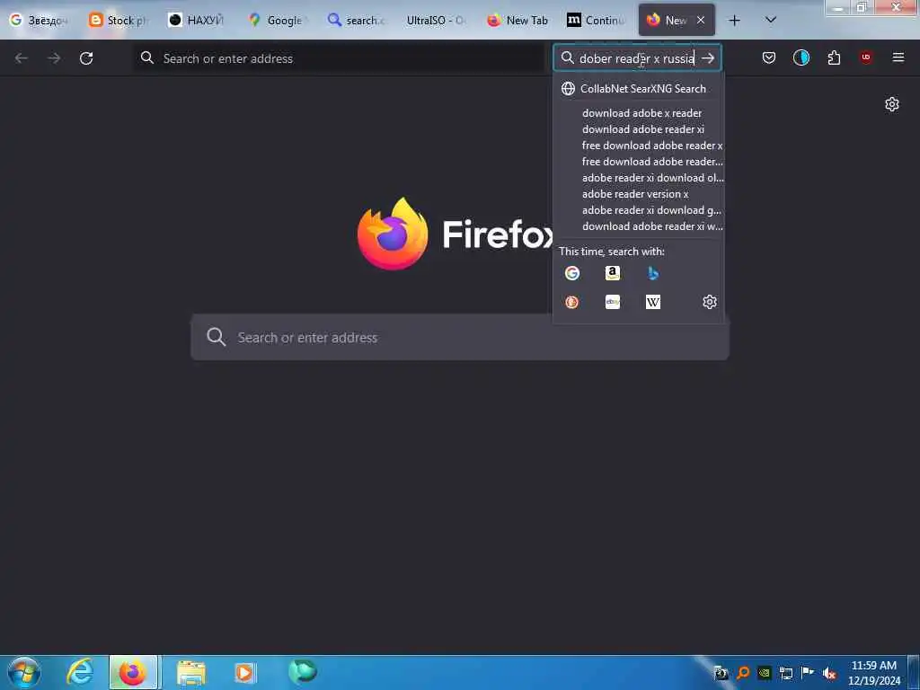The height and width of the screenshot is (690, 920).
Task: Click the forward navigation arrow
Action: pyautogui.click(x=54, y=58)
